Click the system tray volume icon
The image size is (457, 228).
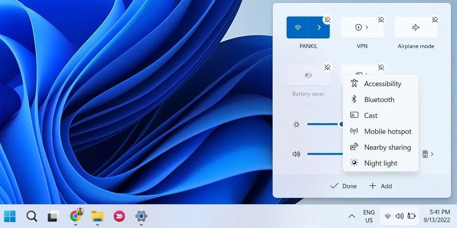[x=399, y=216]
